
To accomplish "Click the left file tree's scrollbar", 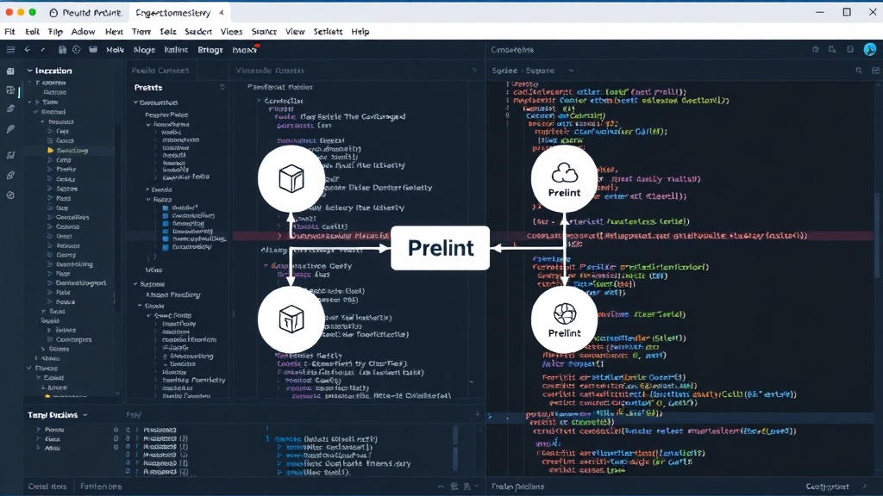I will pos(117,218).
